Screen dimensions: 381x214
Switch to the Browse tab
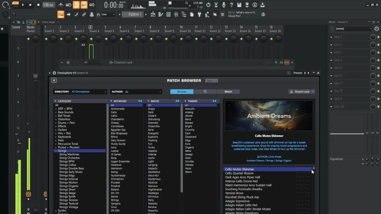(182, 92)
